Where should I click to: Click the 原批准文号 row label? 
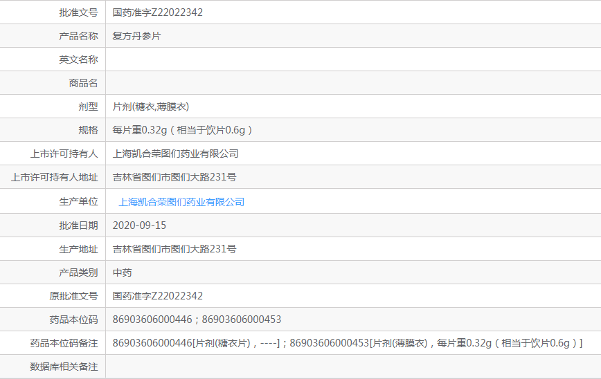(x=73, y=296)
